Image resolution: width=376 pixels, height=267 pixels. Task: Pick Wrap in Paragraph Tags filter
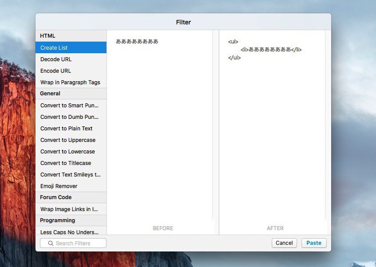(71, 82)
